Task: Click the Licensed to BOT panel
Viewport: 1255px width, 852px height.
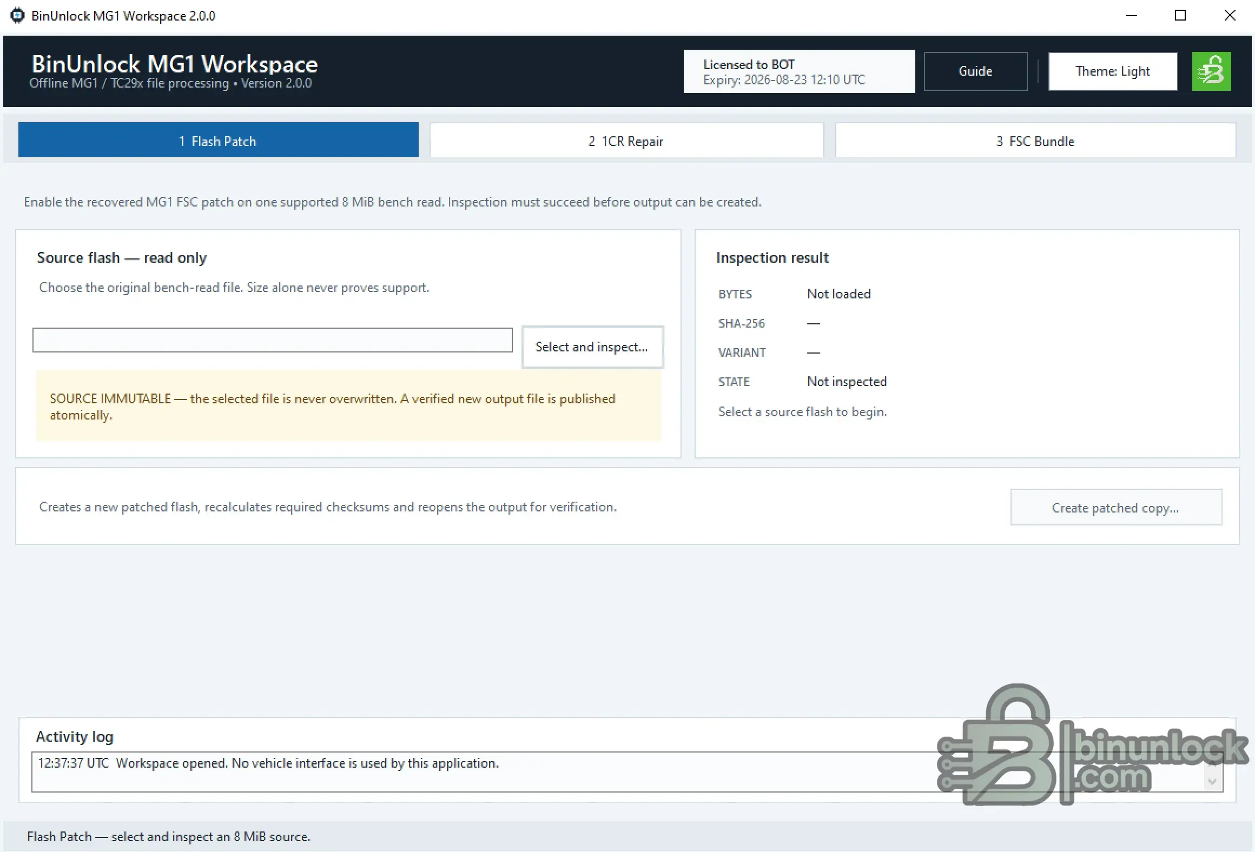Action: click(799, 71)
